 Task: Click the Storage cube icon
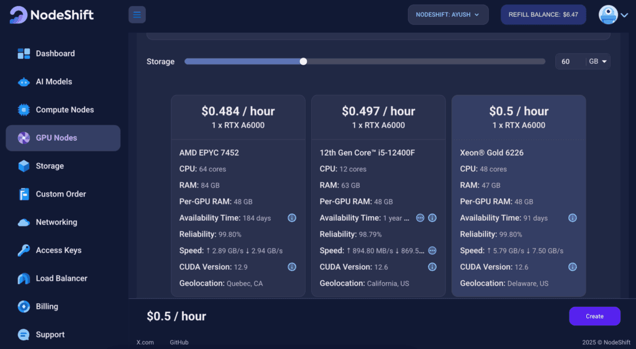[24, 166]
